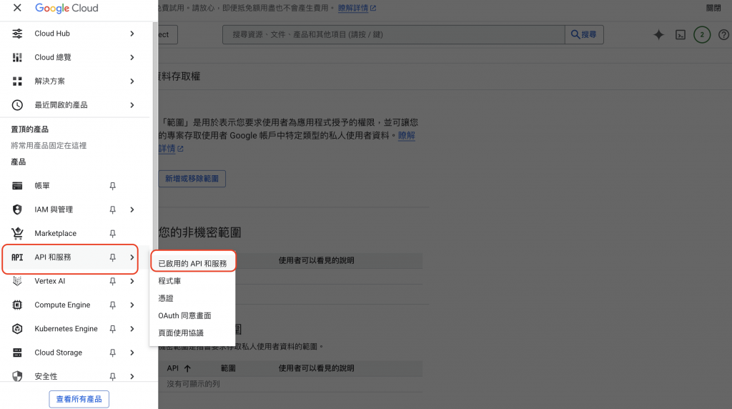Pin 安全性 to pinned products
This screenshot has width=732, height=409.
click(112, 376)
